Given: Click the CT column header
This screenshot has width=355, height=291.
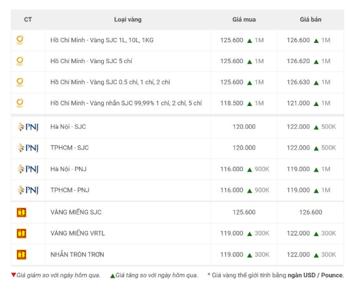Looking at the screenshot, I should 28,20.
